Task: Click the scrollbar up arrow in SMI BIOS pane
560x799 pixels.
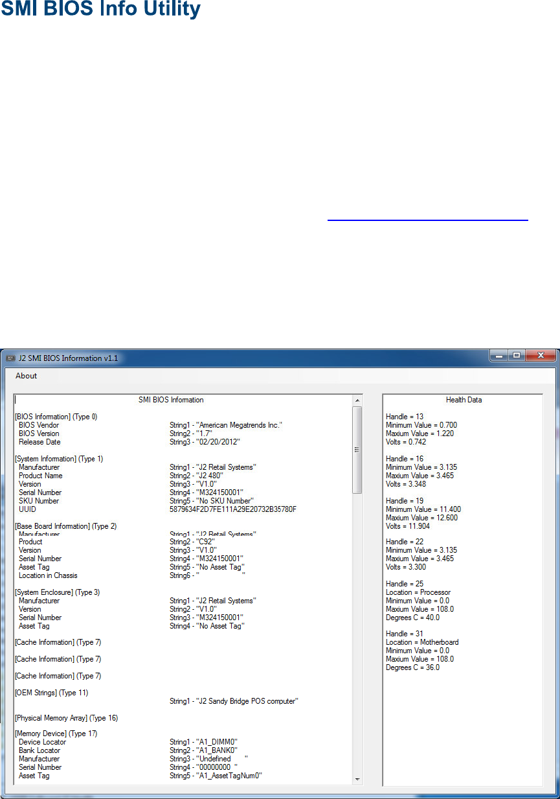Action: (357, 400)
